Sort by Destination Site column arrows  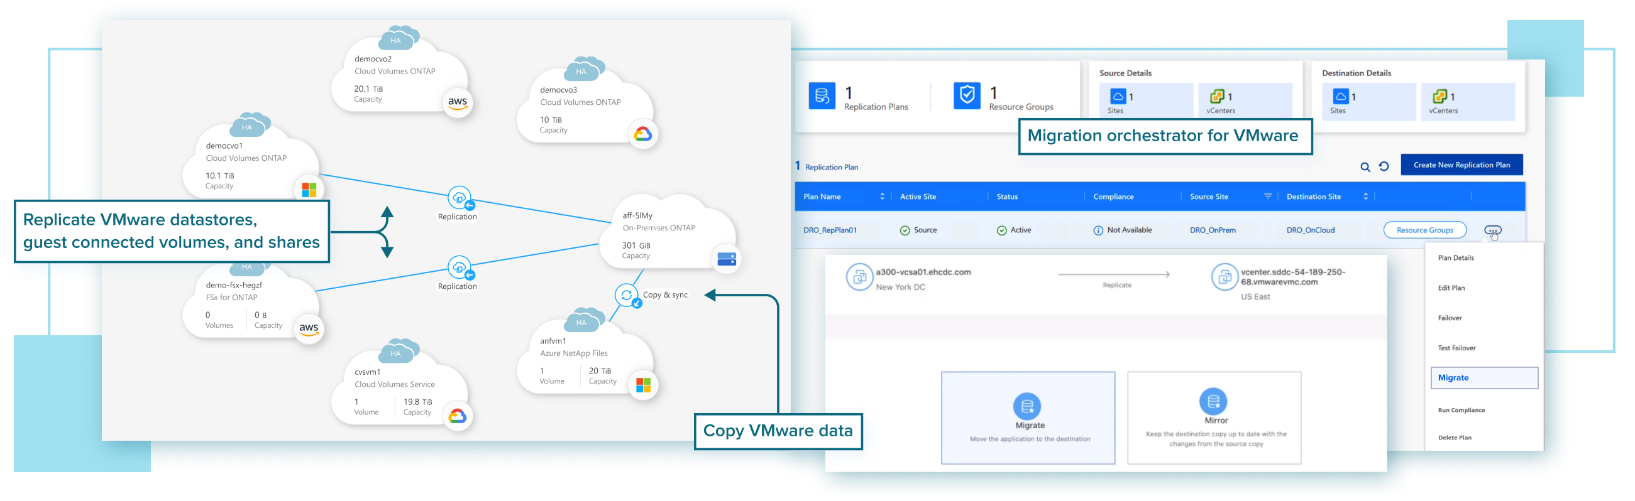click(1365, 197)
